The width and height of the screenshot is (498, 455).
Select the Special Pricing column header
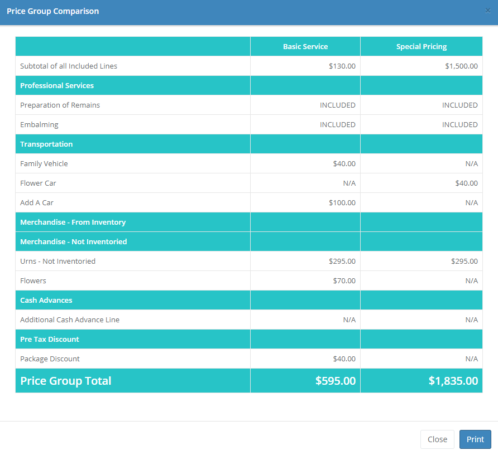[422, 47]
